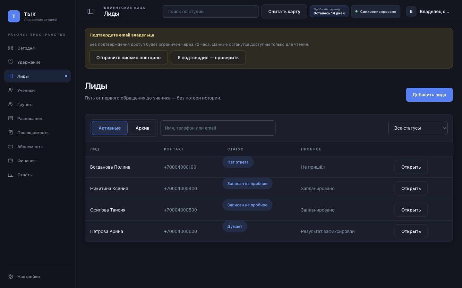Click the Настройки gear icon
Viewport: 462px width, 288px height.
(11, 276)
